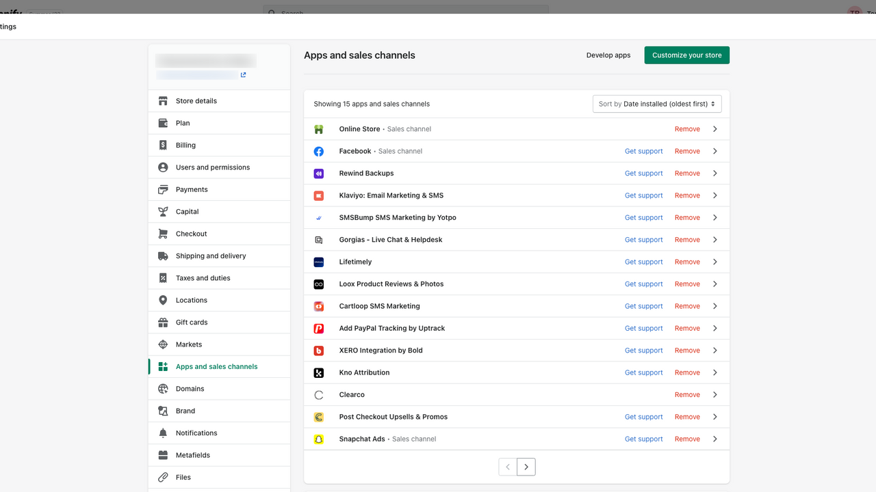Click the Online Store channel icon

pyautogui.click(x=319, y=129)
